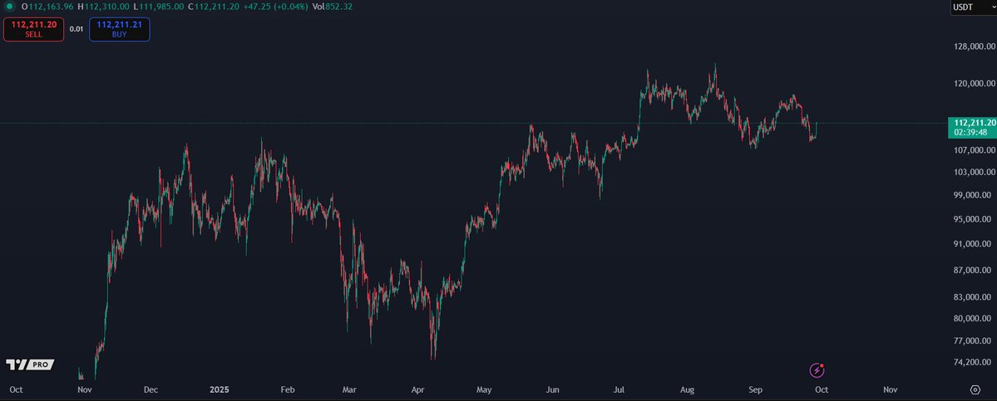Open chart settings gear icon
997x401 pixels.
[x=975, y=389]
